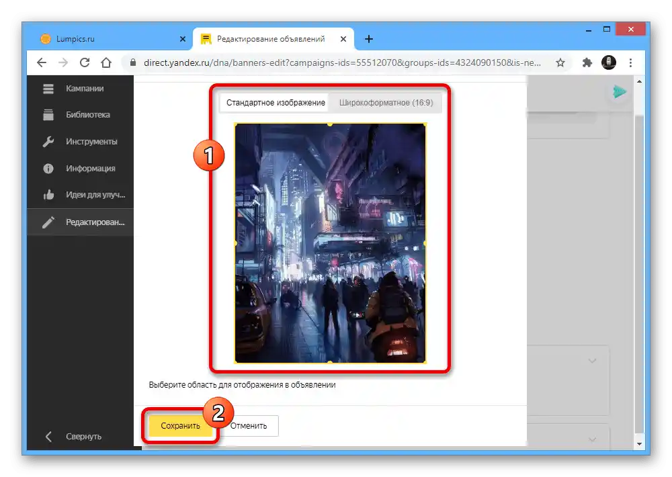The height and width of the screenshot is (477, 672).
Task: Click the Кампании list icon
Action: [x=48, y=89]
